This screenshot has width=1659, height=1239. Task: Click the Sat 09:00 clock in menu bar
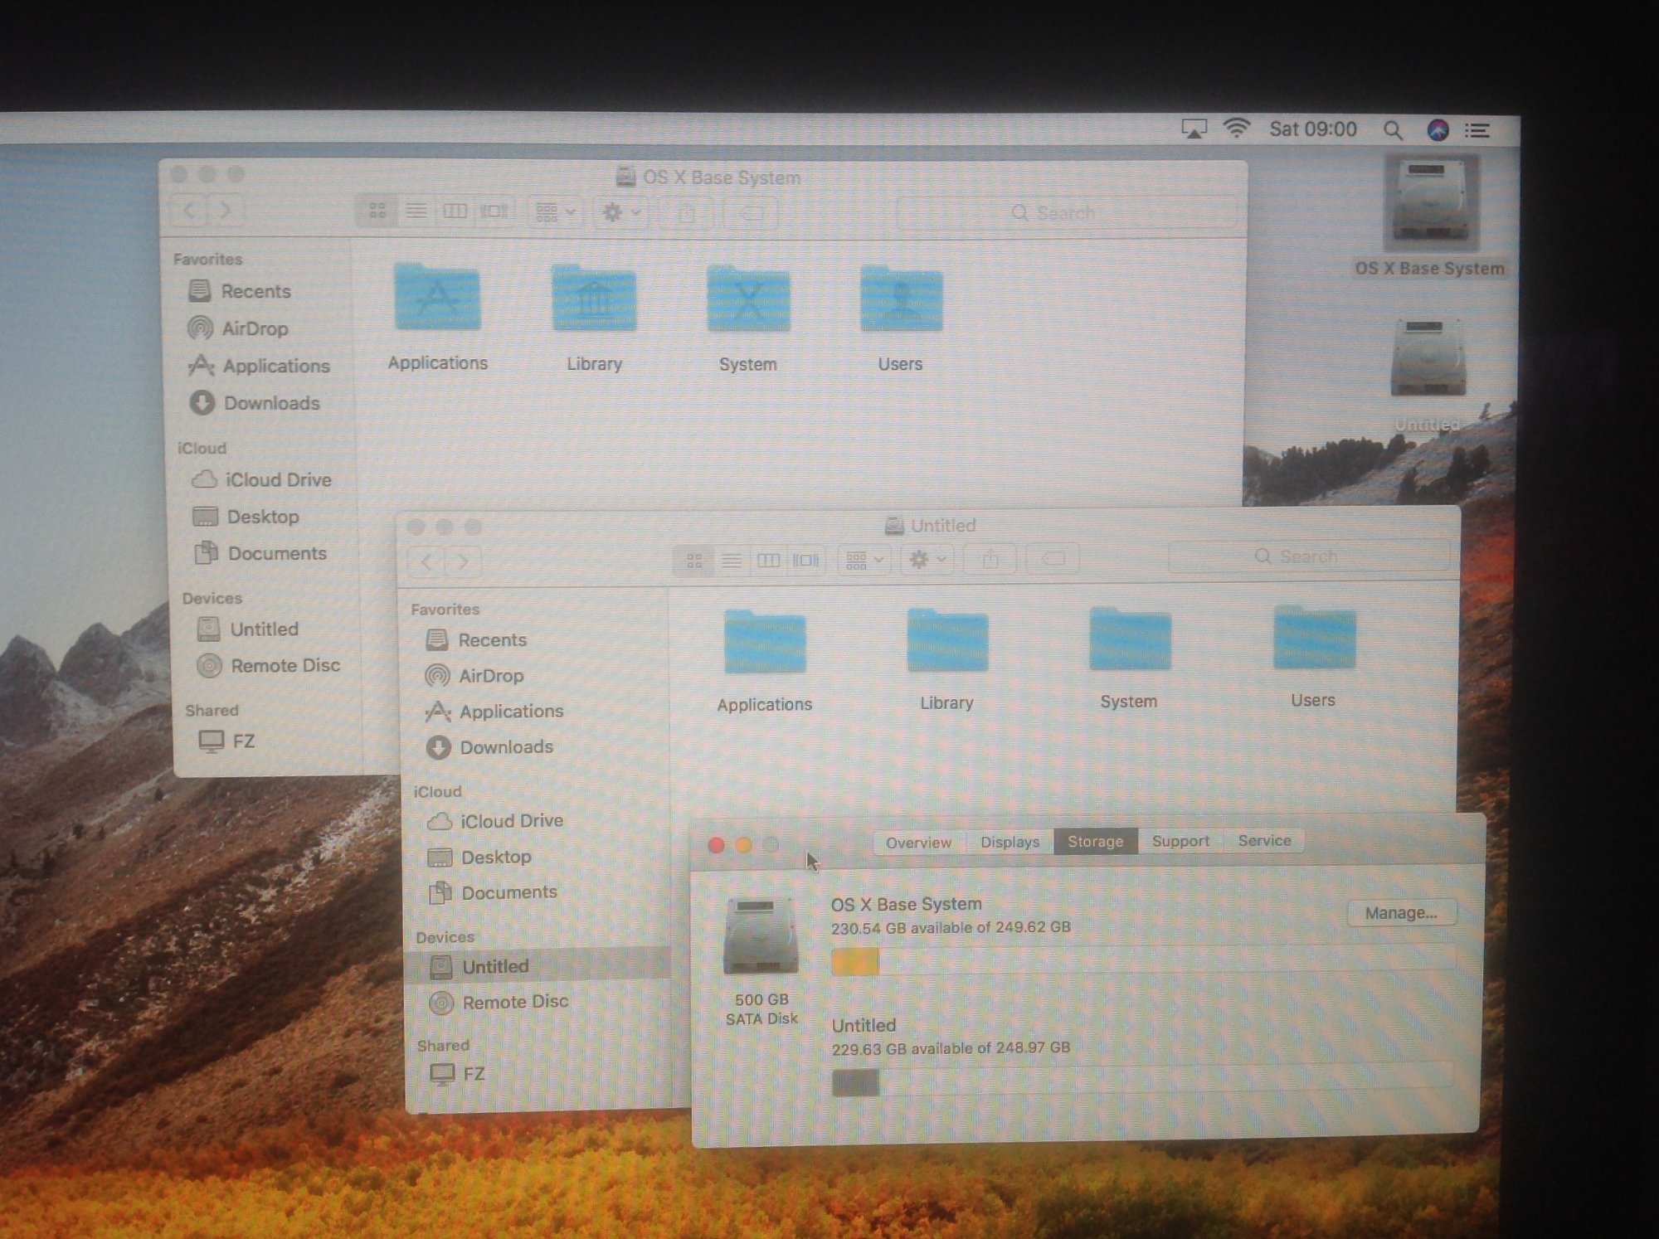[1312, 129]
